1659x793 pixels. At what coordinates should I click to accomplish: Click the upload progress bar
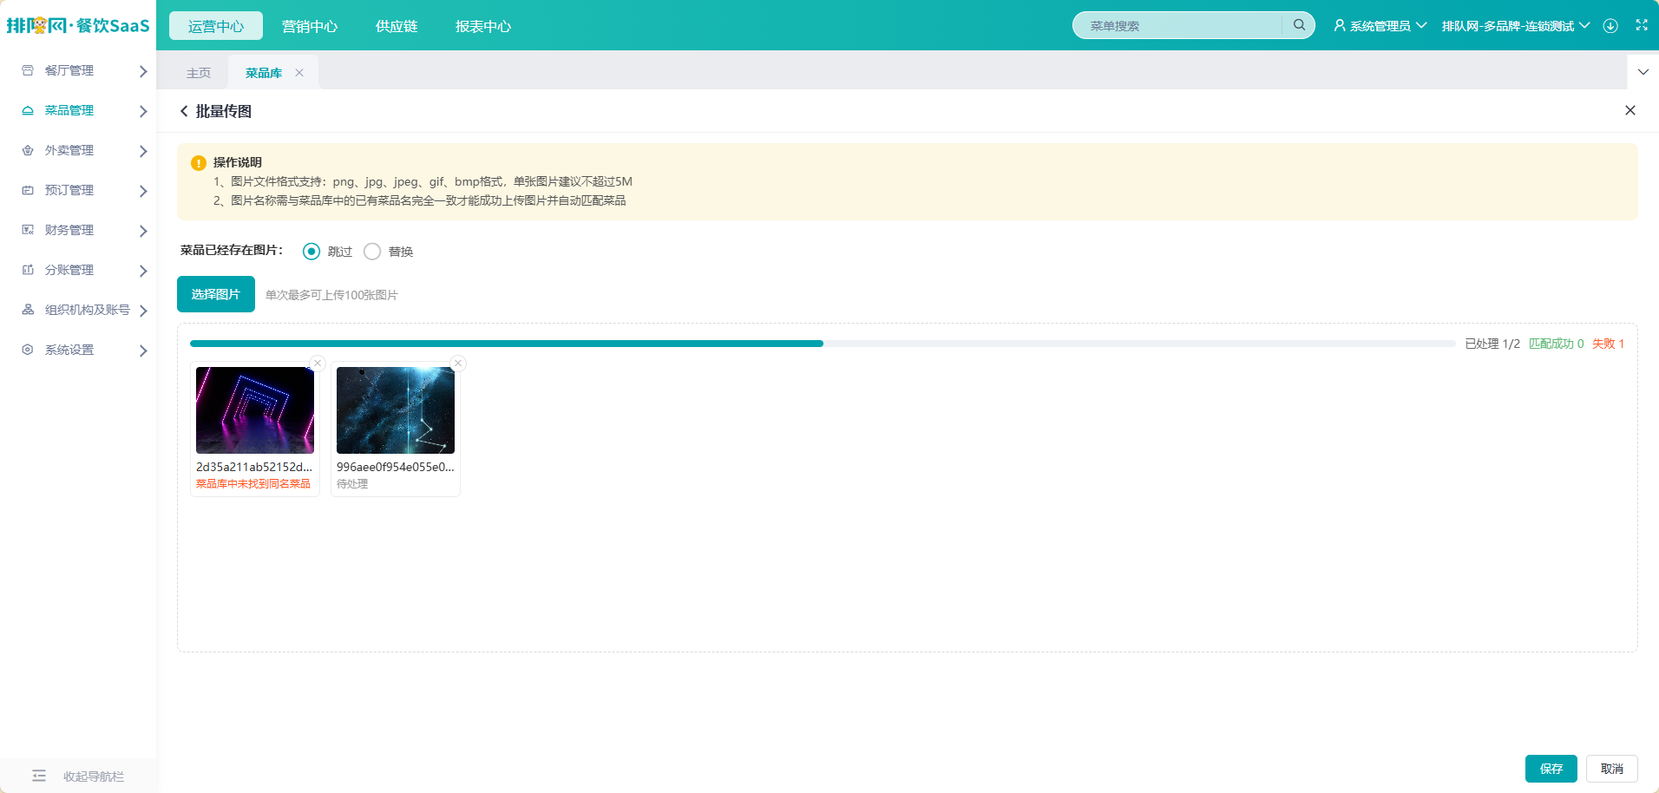point(823,344)
